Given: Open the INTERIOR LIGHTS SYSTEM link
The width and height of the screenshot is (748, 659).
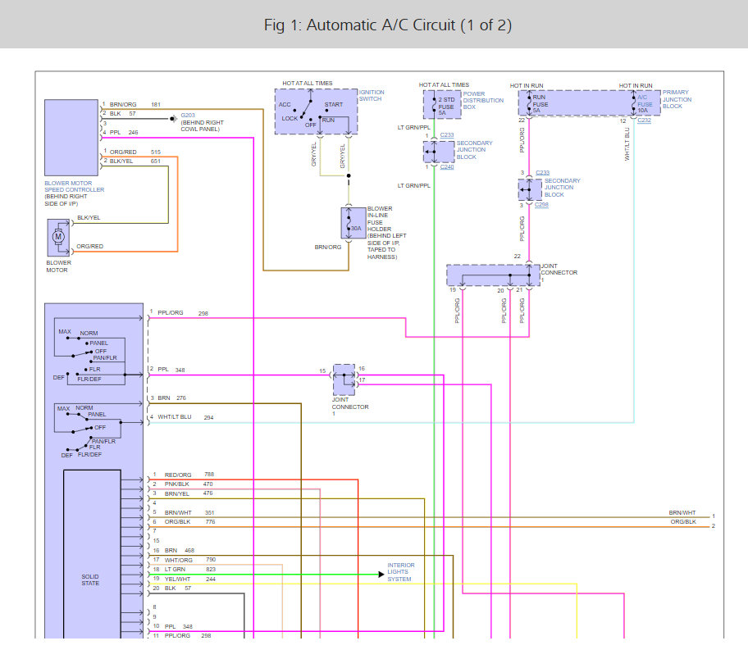Looking at the screenshot, I should tap(401, 572).
